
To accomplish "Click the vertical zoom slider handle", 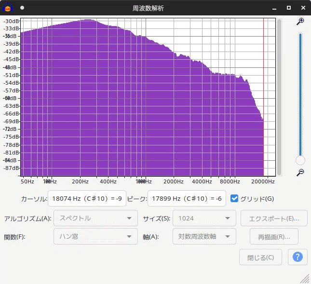I will coord(300,160).
